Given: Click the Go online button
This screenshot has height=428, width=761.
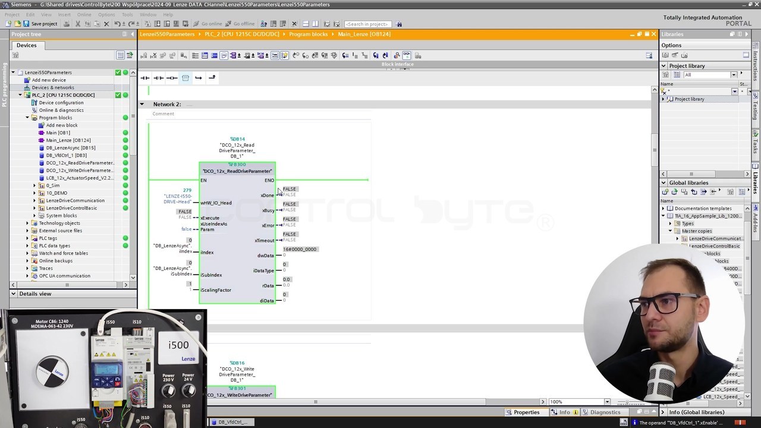Looking at the screenshot, I should 207,24.
